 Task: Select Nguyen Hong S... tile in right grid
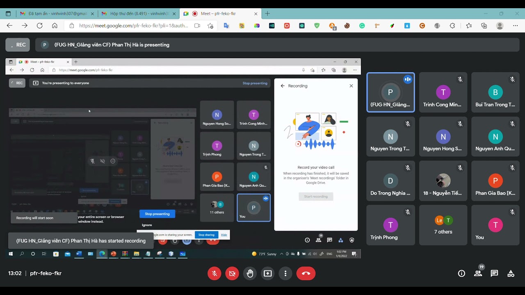pyautogui.click(x=443, y=137)
